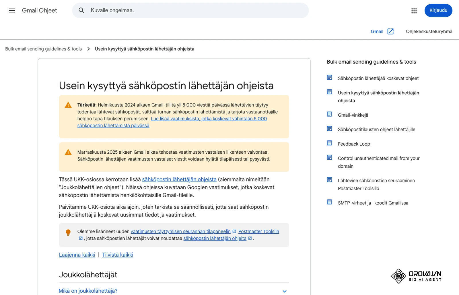Click the article icon beside Feedback Loop
Viewport: 459px width, 295px height.
click(x=330, y=143)
